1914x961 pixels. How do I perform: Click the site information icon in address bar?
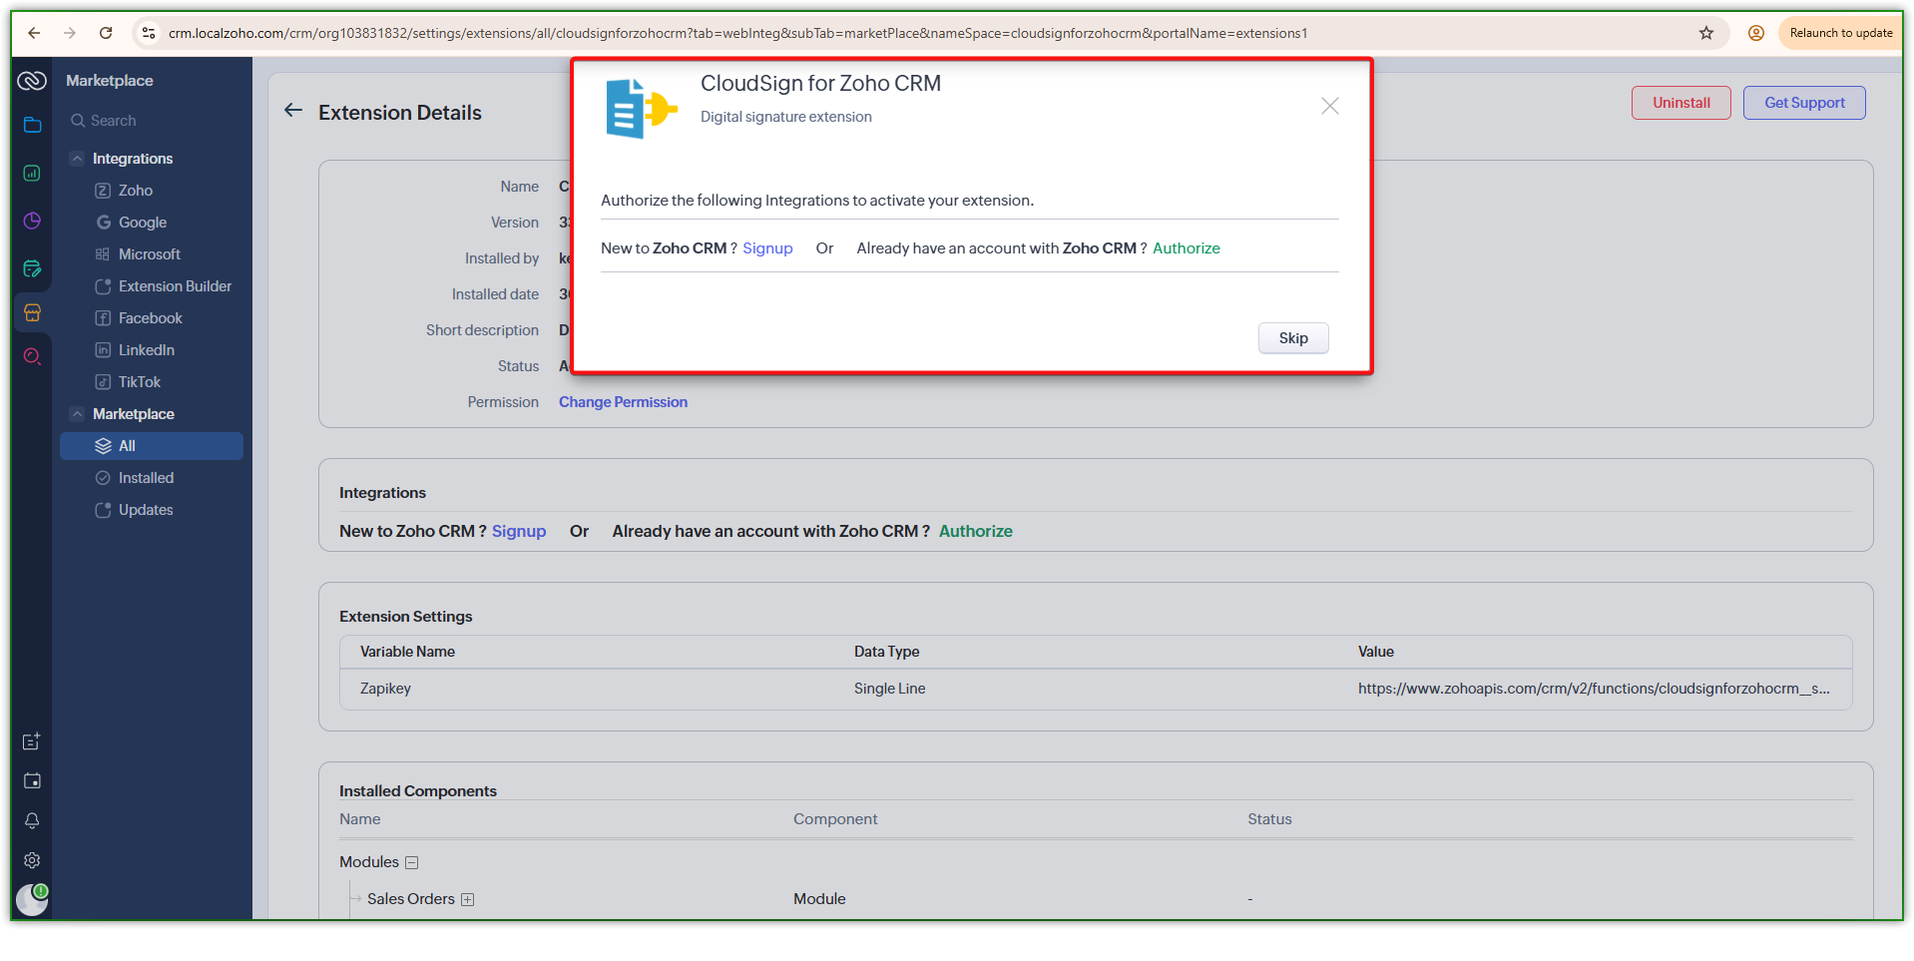point(149,33)
